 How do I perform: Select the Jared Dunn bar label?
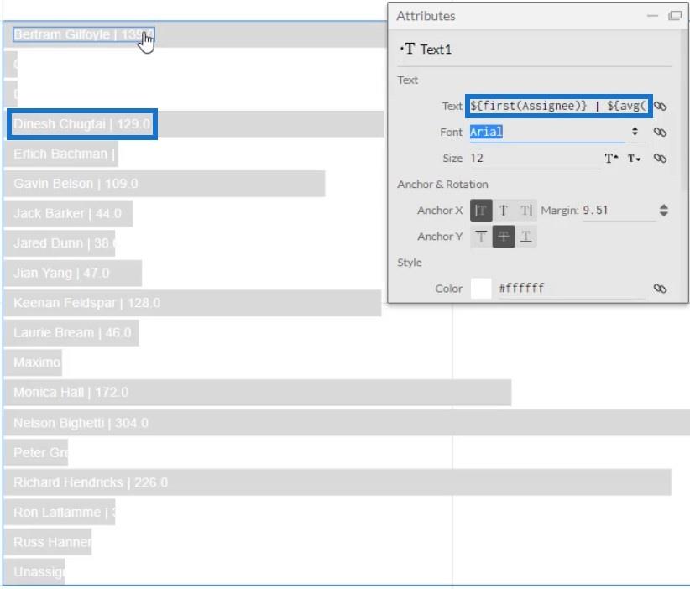pyautogui.click(x=64, y=243)
